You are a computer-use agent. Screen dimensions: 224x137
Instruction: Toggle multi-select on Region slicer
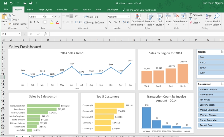222,52
